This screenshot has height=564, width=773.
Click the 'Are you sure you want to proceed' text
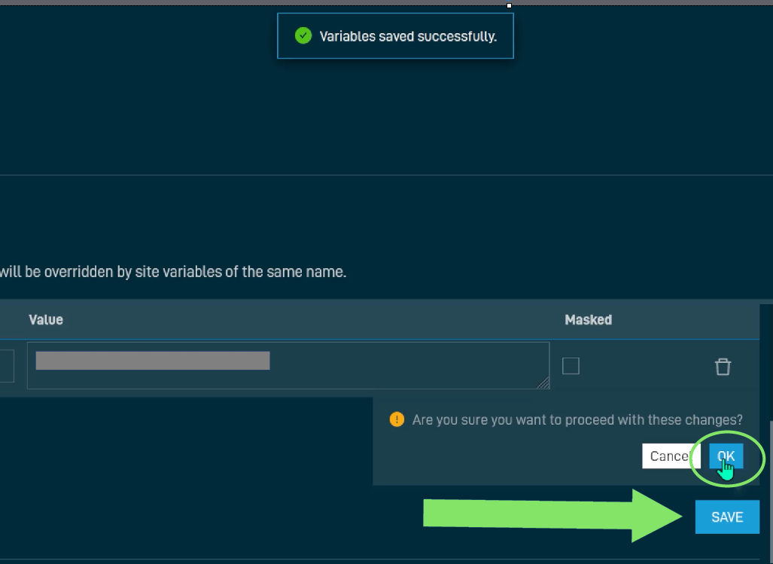[x=577, y=420]
